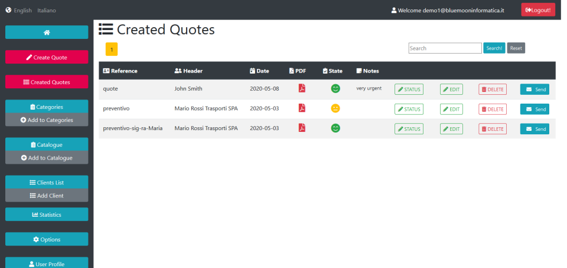
Task: Click the Date column header
Action: coord(259,71)
